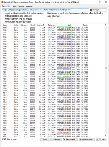Click the grid icon beside Dunkelgrau
Image resolution: width=109 pixels, height=147 pixels.
[91, 10]
